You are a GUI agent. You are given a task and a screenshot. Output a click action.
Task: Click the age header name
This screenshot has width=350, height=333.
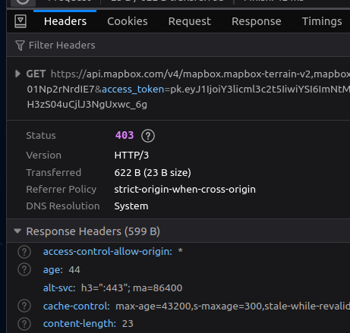pos(53,270)
